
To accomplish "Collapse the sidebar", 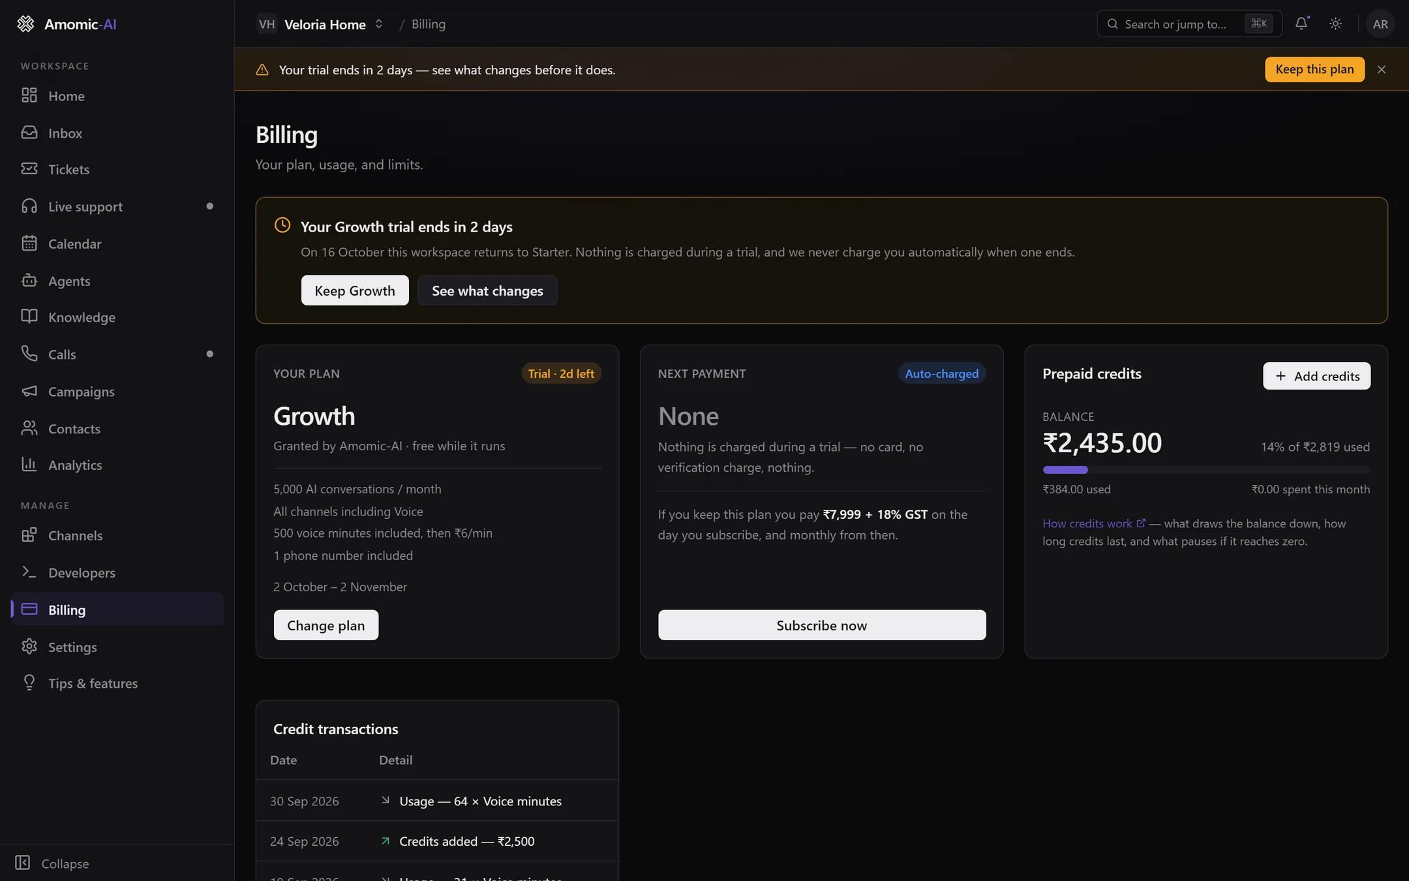I will [x=52, y=863].
